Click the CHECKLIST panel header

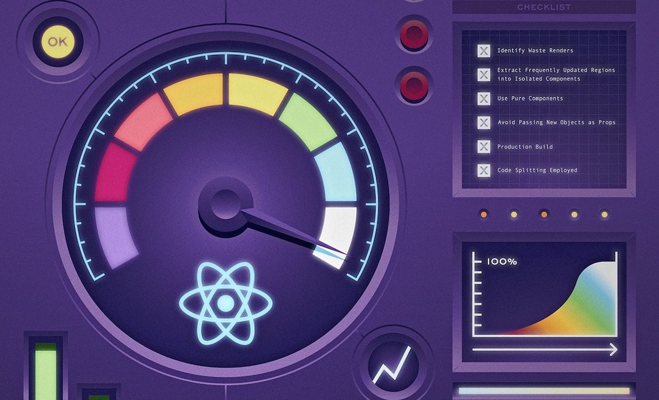coord(544,7)
